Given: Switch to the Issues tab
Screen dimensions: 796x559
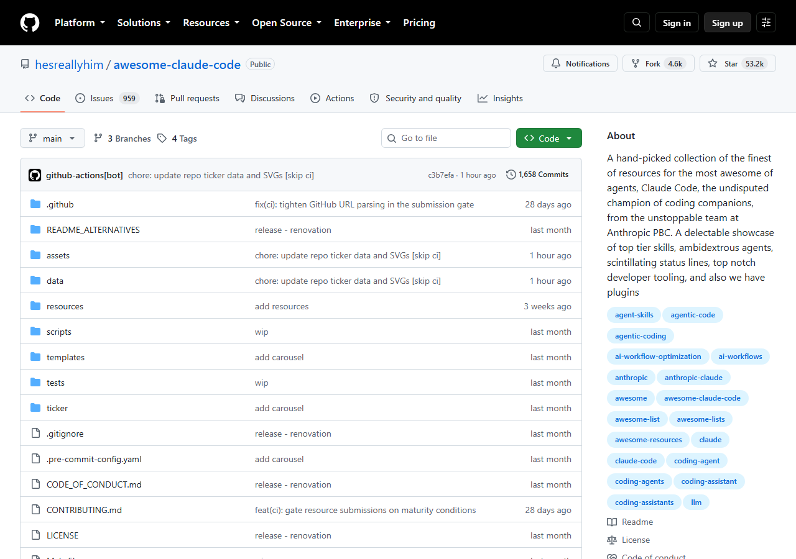Looking at the screenshot, I should pos(107,98).
